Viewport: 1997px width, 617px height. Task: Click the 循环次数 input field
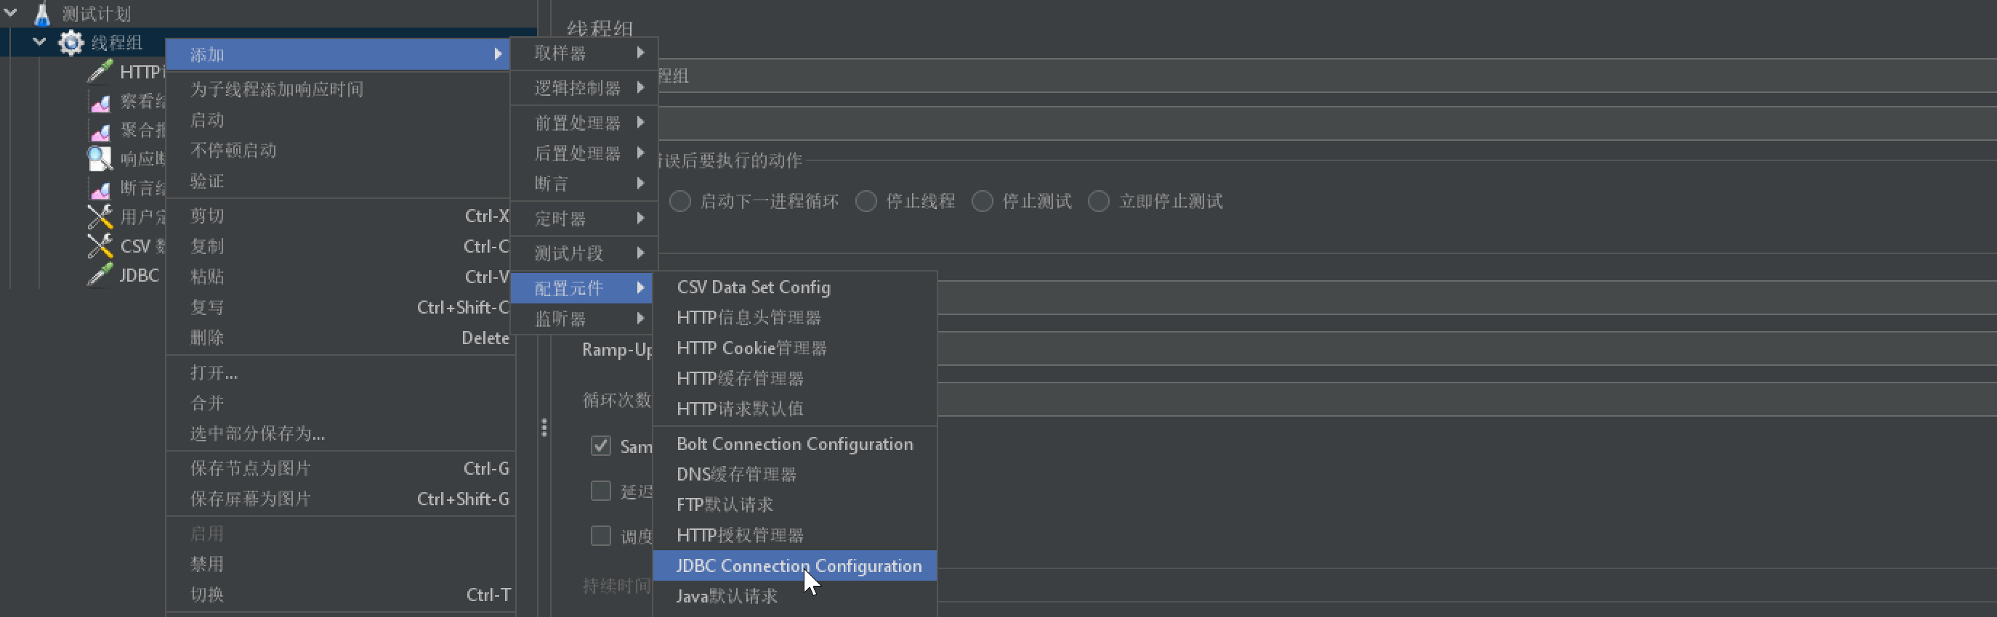[1467, 399]
